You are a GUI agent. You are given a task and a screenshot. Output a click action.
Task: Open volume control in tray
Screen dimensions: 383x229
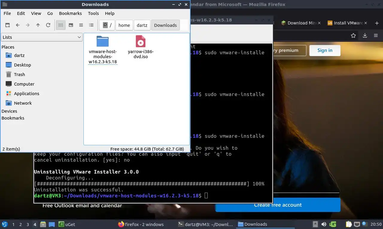coord(324,224)
